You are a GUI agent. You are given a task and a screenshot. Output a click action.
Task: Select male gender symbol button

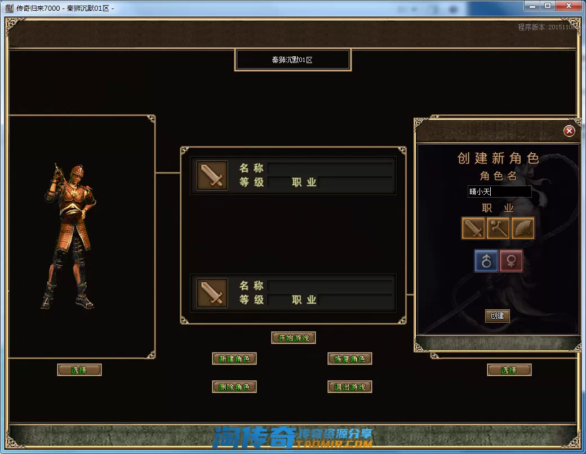pyautogui.click(x=486, y=260)
